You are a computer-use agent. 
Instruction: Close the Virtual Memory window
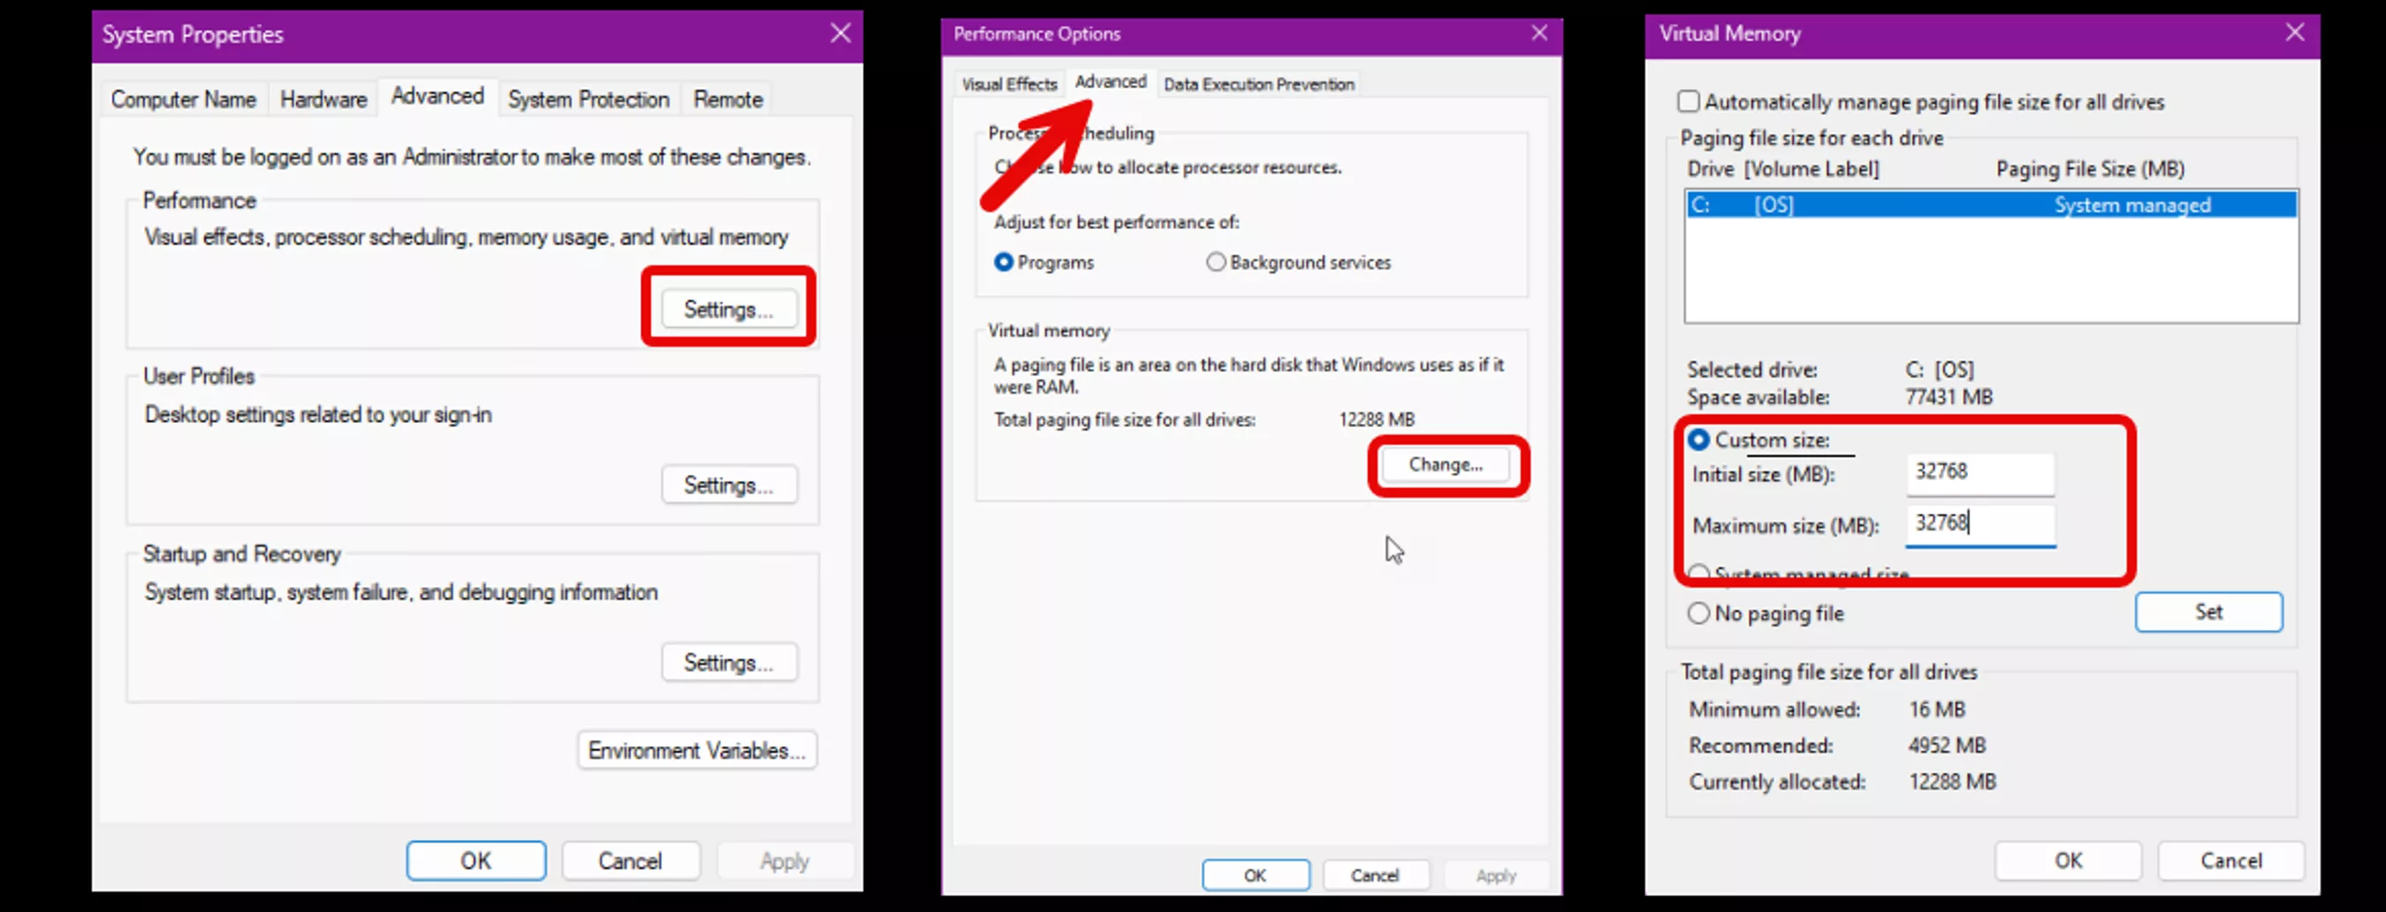click(x=2294, y=33)
